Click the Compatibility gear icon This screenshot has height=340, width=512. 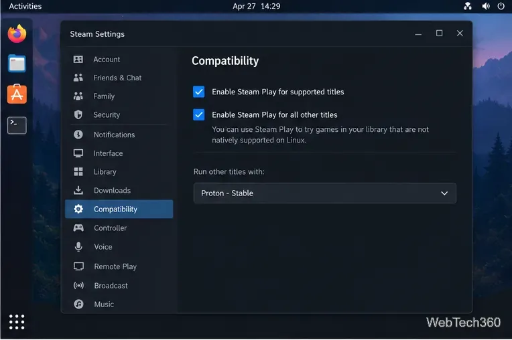78,209
